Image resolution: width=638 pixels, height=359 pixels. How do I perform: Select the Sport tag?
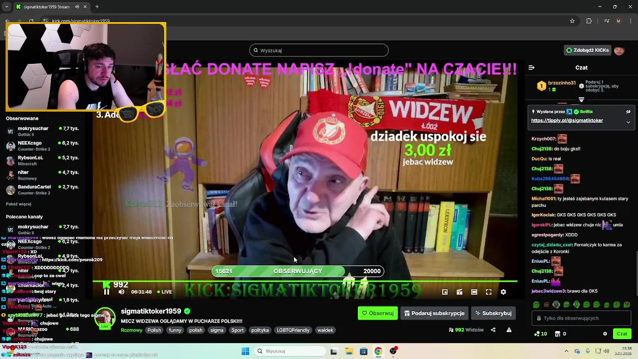point(237,330)
